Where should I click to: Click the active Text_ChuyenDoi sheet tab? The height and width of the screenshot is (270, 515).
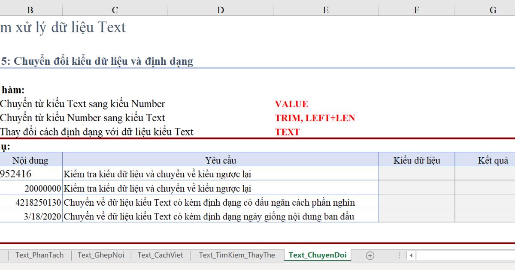(x=317, y=255)
